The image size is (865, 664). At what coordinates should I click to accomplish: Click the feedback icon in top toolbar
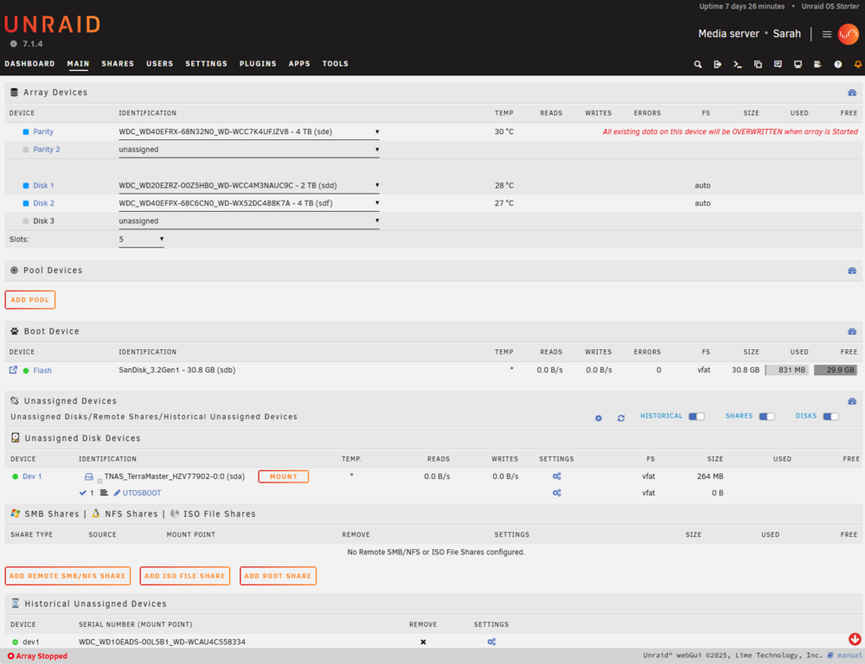[x=778, y=65]
